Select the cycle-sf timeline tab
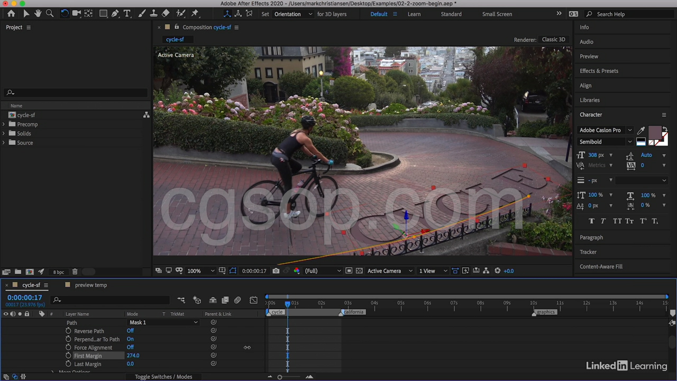The image size is (677, 381). point(31,285)
